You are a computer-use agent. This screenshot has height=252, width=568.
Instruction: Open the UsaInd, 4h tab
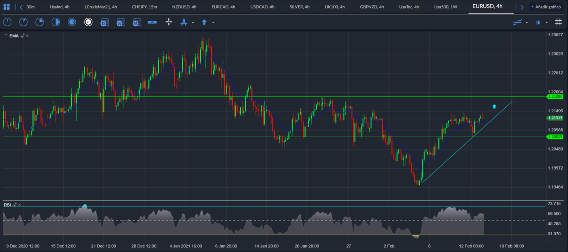point(59,7)
